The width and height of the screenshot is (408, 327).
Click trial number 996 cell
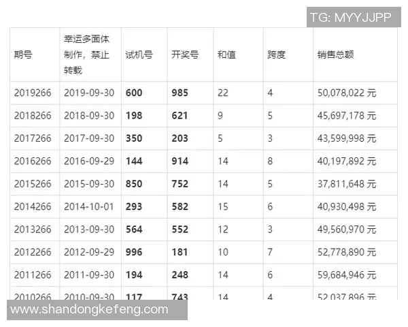tap(134, 253)
